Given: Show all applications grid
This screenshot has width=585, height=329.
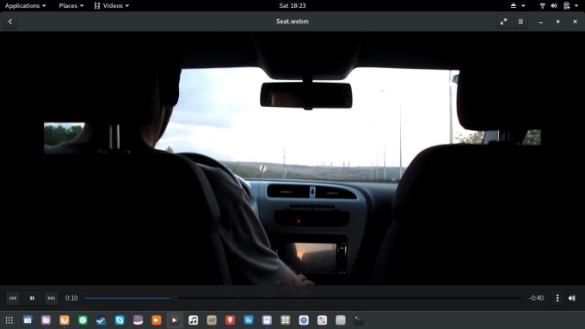Looking at the screenshot, I should (x=9, y=320).
